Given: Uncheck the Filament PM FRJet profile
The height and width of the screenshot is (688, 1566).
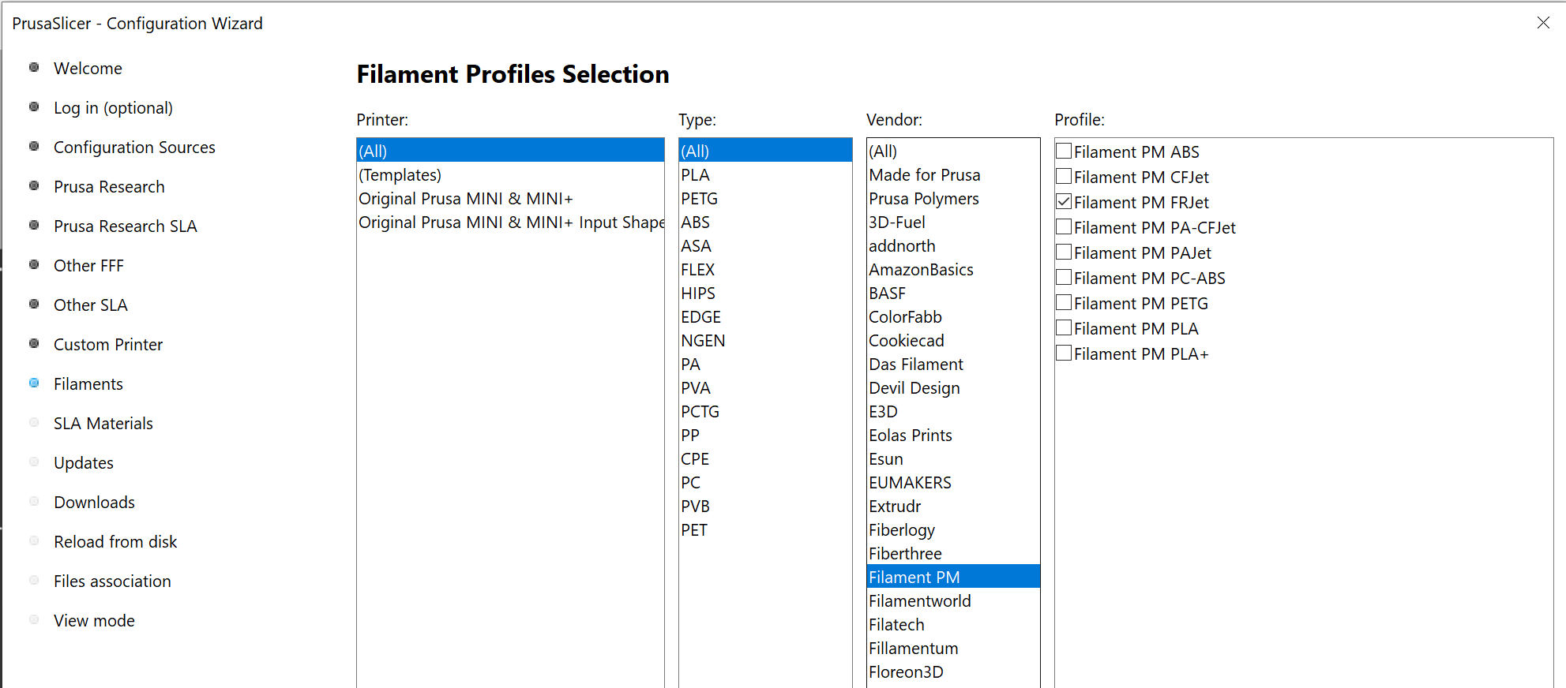Looking at the screenshot, I should click(x=1064, y=202).
